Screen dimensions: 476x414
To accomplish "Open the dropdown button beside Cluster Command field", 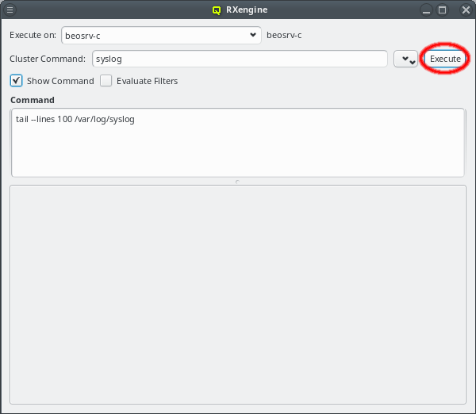I will 405,59.
